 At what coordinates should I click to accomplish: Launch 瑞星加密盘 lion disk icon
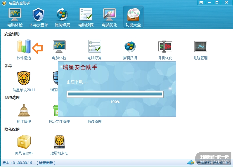[59, 142]
